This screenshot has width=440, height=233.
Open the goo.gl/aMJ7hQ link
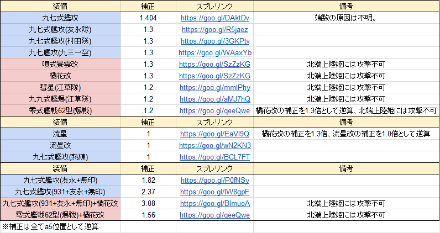[x=214, y=99]
